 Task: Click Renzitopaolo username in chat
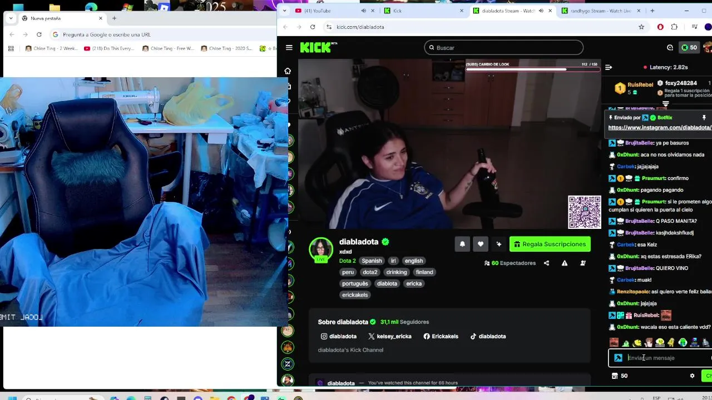point(632,292)
